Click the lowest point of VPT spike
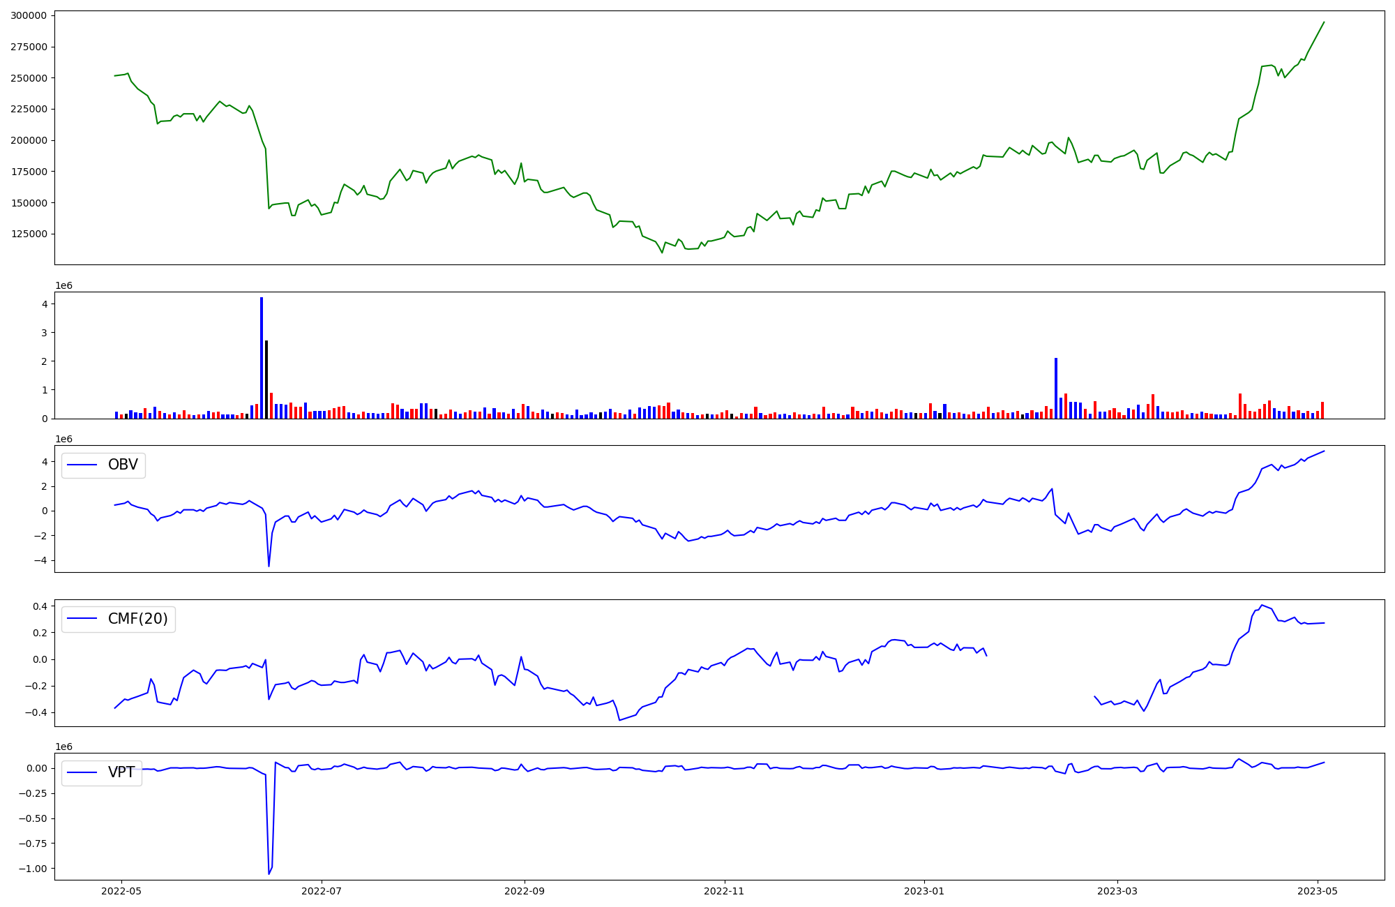This screenshot has width=1395, height=907. (269, 874)
